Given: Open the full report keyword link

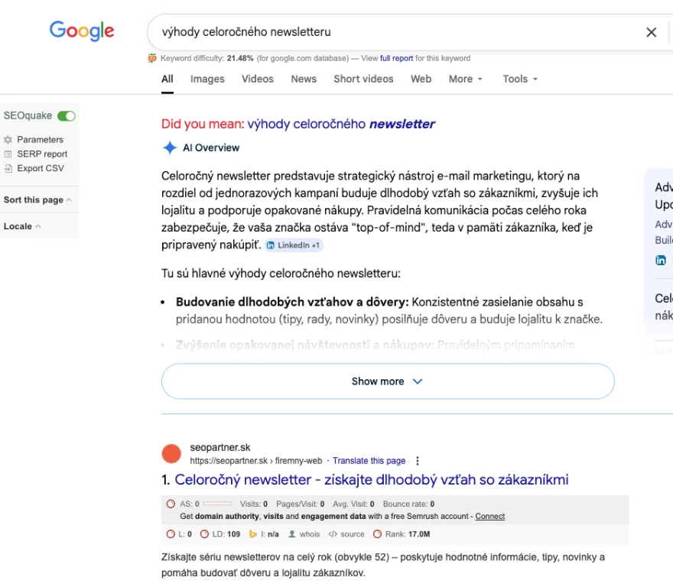Looking at the screenshot, I should (x=396, y=58).
